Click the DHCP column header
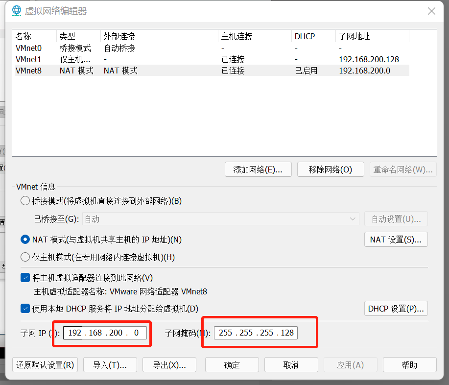Screen dimensions: 449x385 [313, 36]
